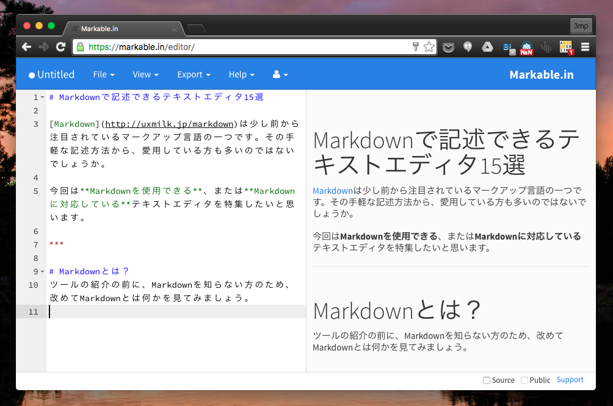Click the Google Drive extension icon
Viewport: 613px width, 406px height.
(487, 47)
